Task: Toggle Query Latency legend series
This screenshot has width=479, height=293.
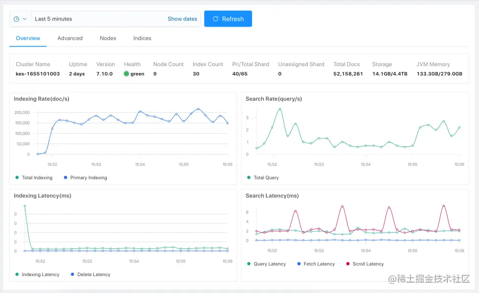Action: point(266,264)
